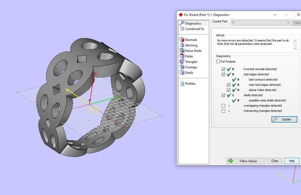
Task: Uncheck near bad edges detected checkbox
Action: 228,85
